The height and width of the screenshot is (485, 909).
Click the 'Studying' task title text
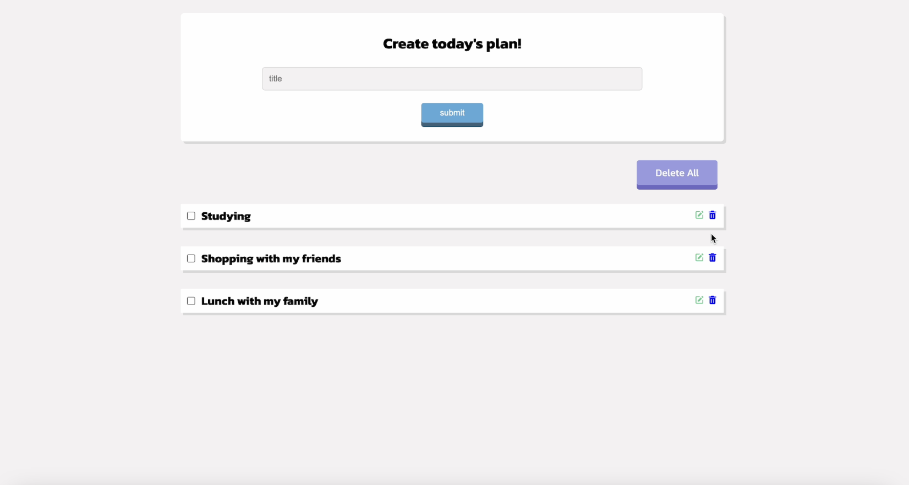(x=226, y=216)
